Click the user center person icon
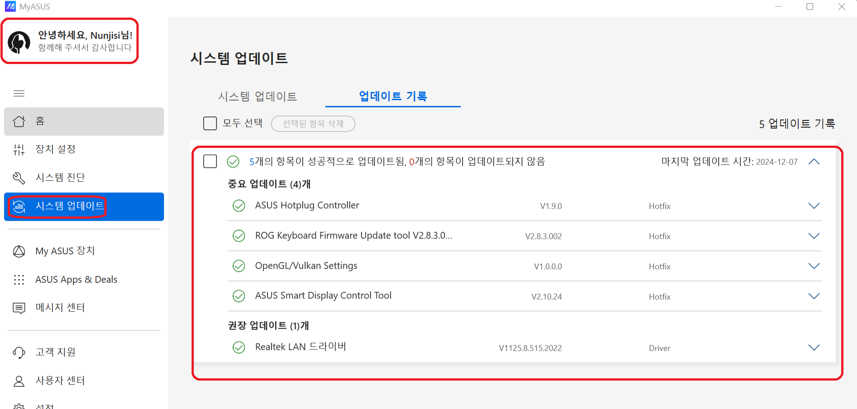The width and height of the screenshot is (857, 409). coord(19,381)
